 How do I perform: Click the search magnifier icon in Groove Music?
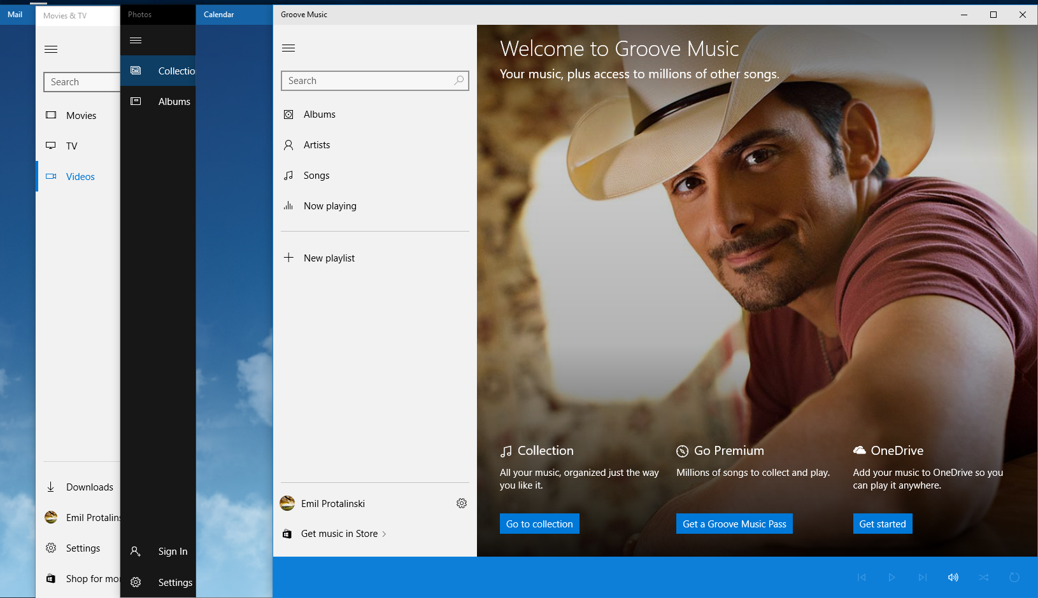(x=459, y=80)
